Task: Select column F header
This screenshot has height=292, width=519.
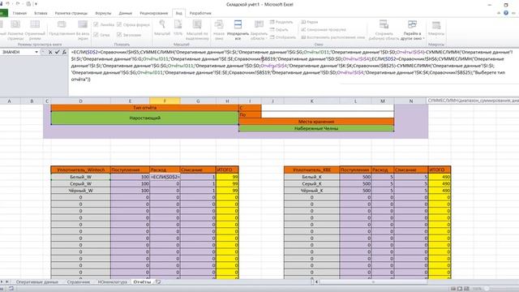Action: 165,101
